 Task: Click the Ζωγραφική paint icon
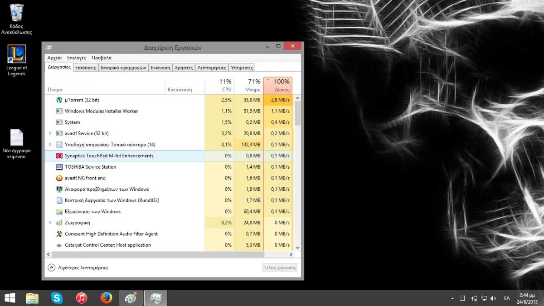coord(59,223)
